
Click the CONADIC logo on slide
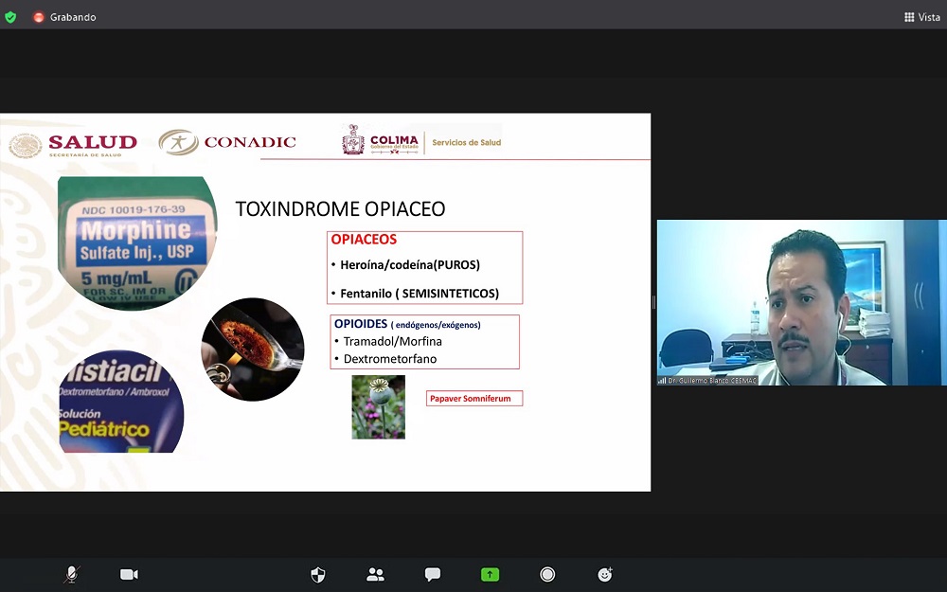pos(227,142)
